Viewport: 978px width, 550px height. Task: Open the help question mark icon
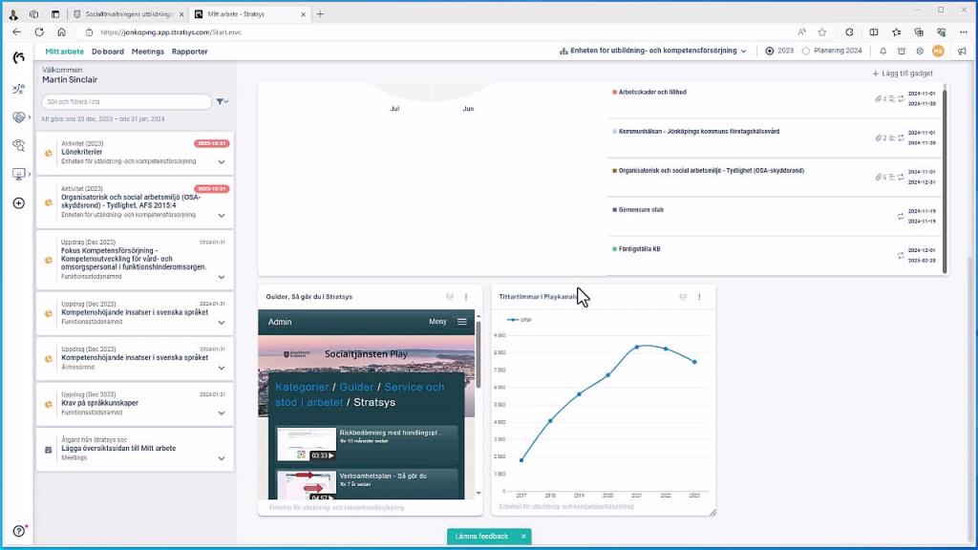19,531
